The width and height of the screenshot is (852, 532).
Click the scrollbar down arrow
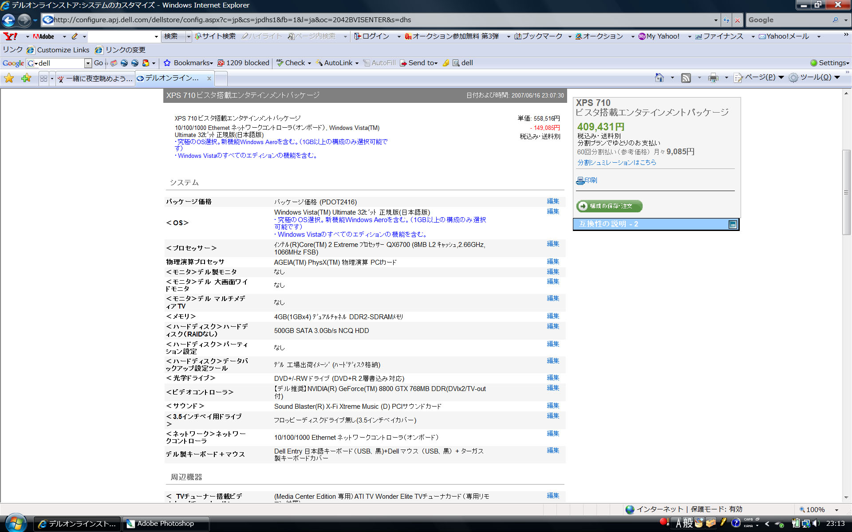(846, 498)
